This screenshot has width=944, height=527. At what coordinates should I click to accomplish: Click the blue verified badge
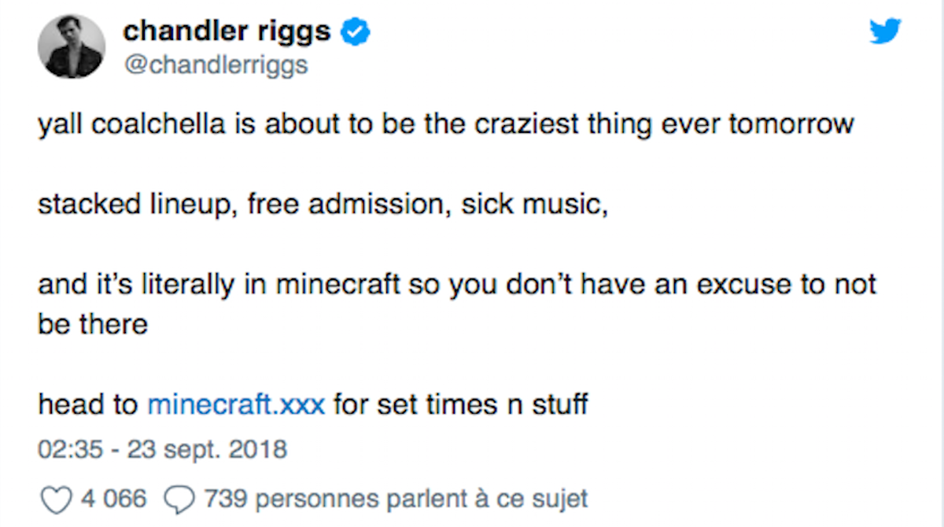[356, 31]
